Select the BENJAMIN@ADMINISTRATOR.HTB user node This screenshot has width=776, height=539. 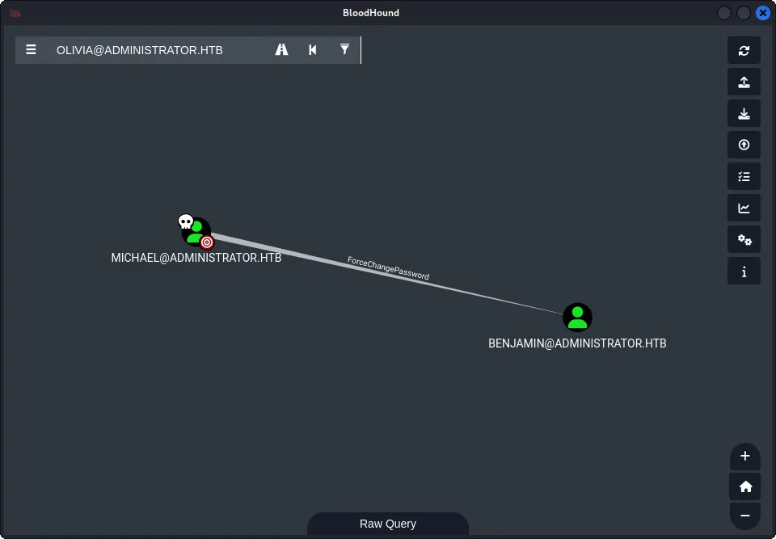(x=577, y=318)
